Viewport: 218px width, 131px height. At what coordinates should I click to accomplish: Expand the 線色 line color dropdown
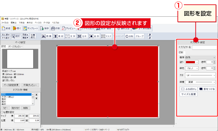192,68
